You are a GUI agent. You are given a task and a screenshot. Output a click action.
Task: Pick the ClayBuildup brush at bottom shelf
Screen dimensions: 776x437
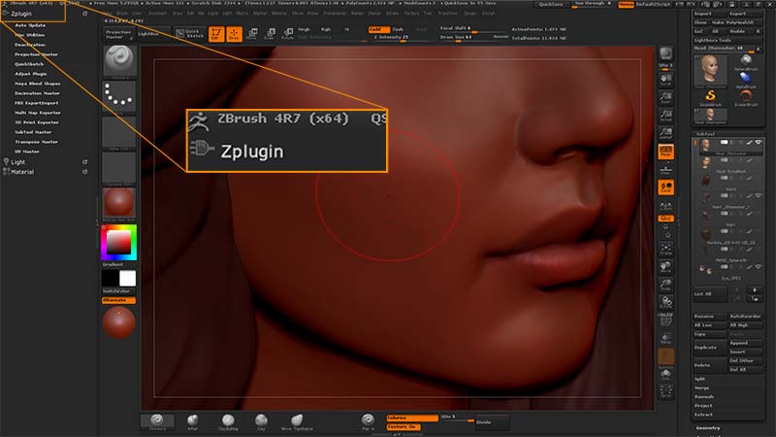pyautogui.click(x=228, y=421)
